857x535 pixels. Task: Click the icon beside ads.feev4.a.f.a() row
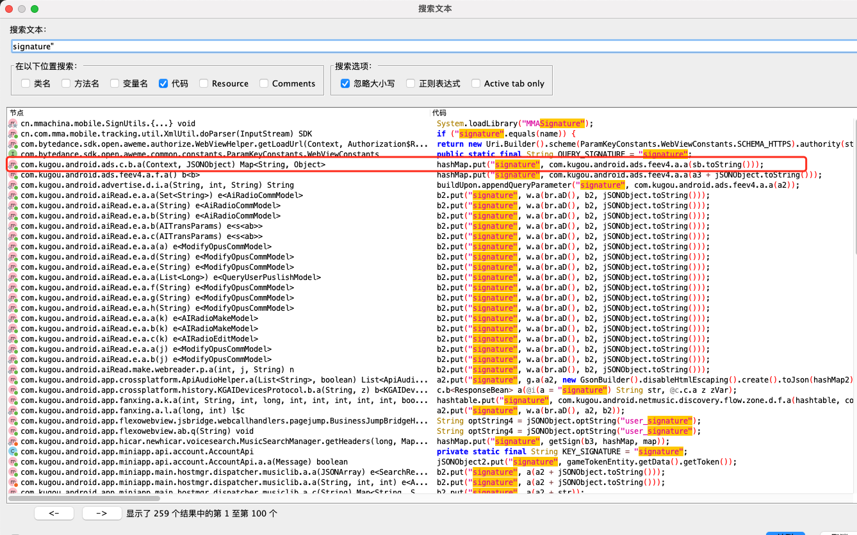13,175
